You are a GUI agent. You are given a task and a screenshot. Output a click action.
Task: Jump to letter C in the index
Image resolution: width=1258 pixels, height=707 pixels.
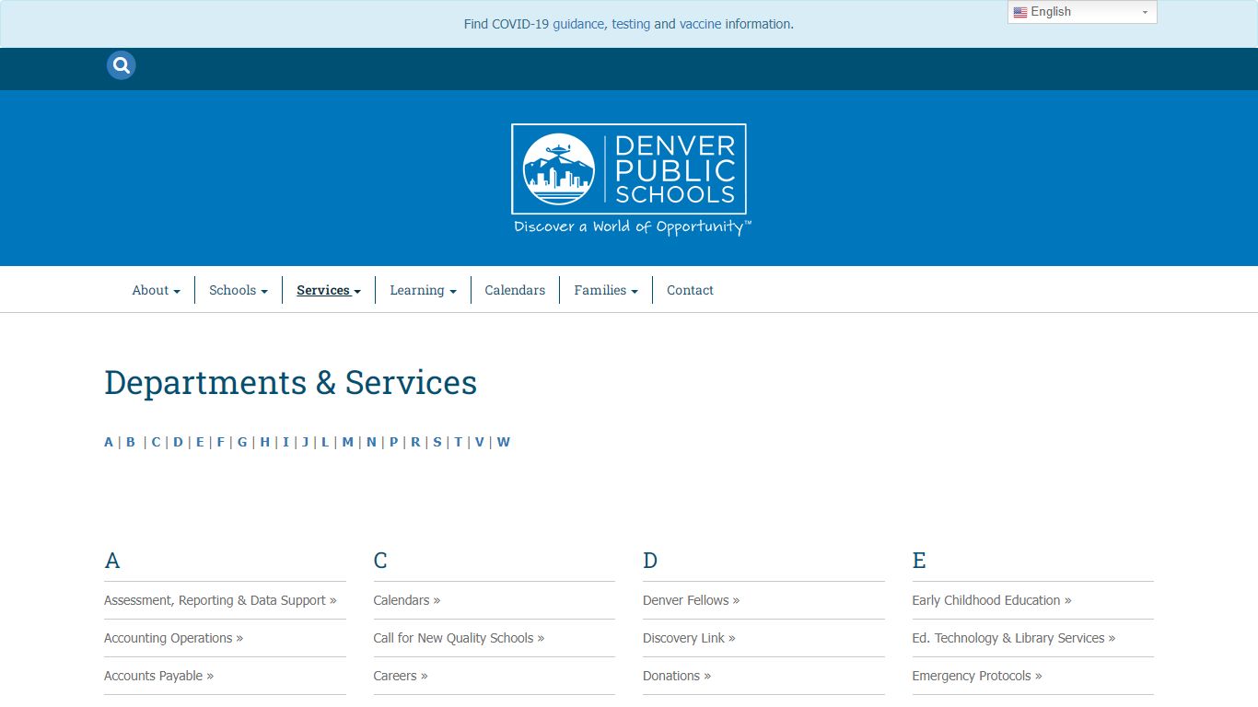[x=156, y=442]
